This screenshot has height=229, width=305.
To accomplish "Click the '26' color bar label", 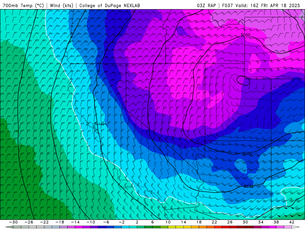I will tap(230, 222).
